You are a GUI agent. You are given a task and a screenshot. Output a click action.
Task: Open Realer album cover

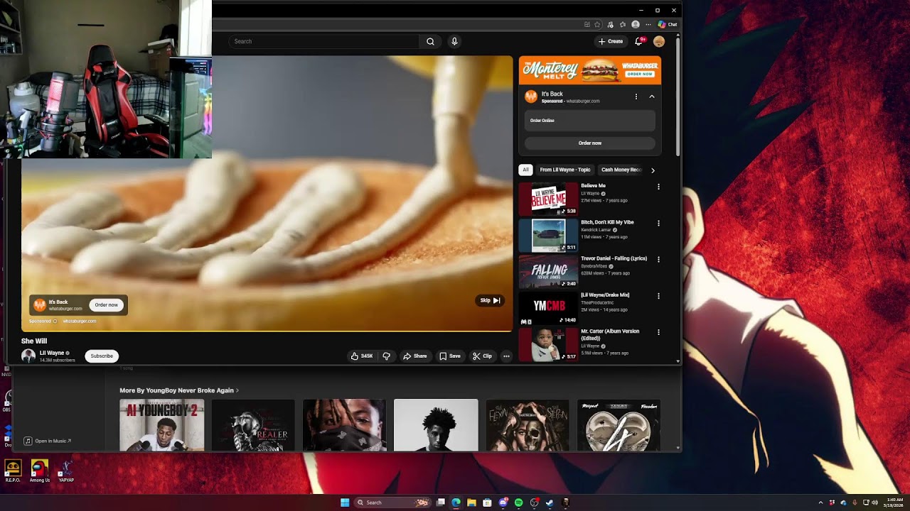pyautogui.click(x=253, y=425)
